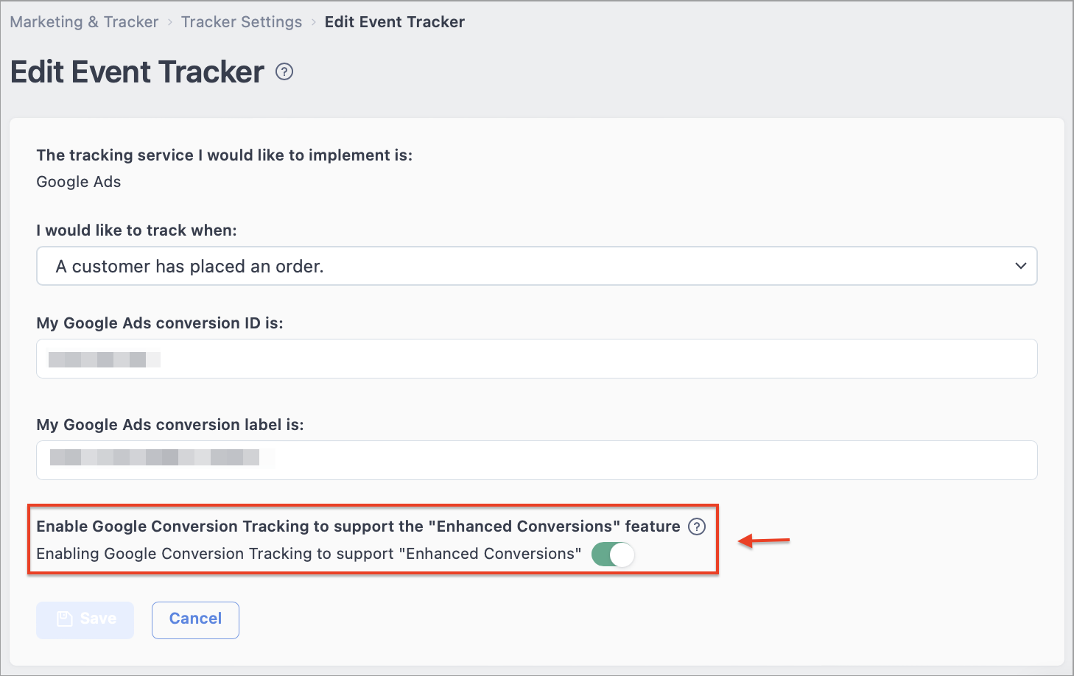Image resolution: width=1074 pixels, height=676 pixels.
Task: Click the floppy disk icon on Save button
Action: point(65,619)
